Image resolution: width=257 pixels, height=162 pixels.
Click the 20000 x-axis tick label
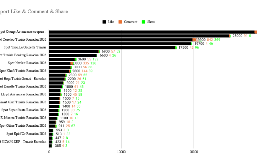pyautogui.click(x=193, y=152)
